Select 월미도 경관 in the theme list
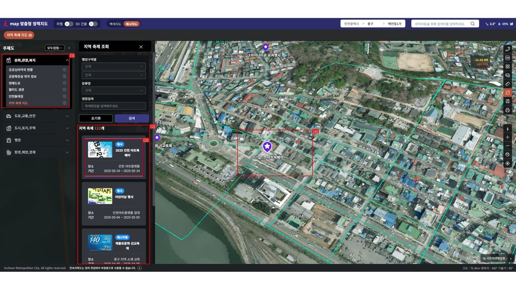This screenshot has height=290, width=516. pos(17,89)
